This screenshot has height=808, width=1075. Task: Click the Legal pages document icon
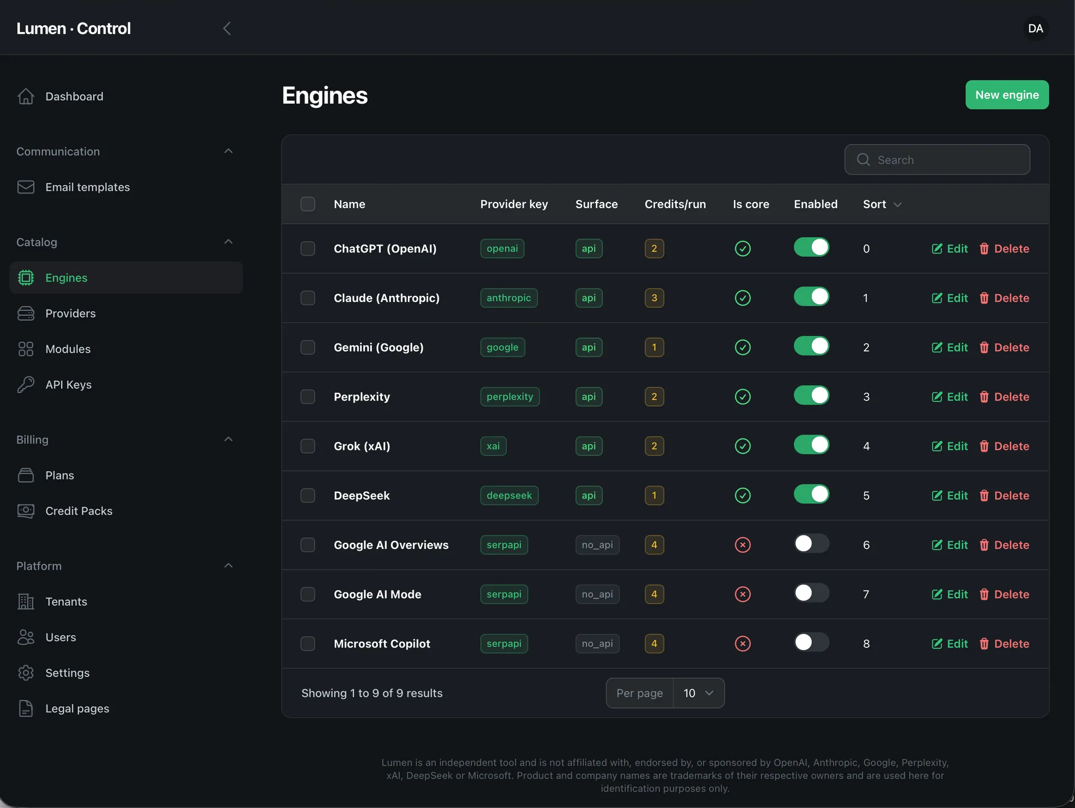tap(26, 708)
